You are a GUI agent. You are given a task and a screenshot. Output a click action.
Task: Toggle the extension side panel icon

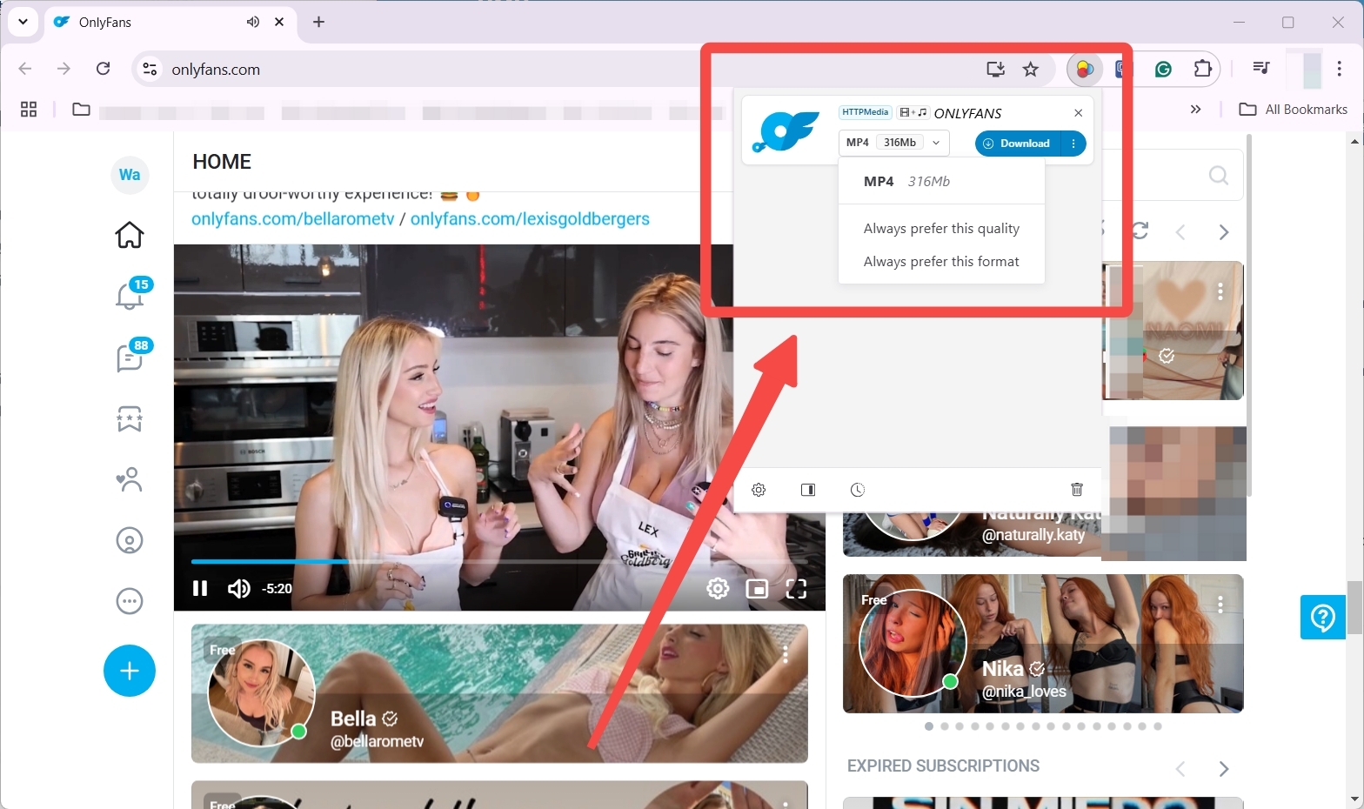point(808,490)
